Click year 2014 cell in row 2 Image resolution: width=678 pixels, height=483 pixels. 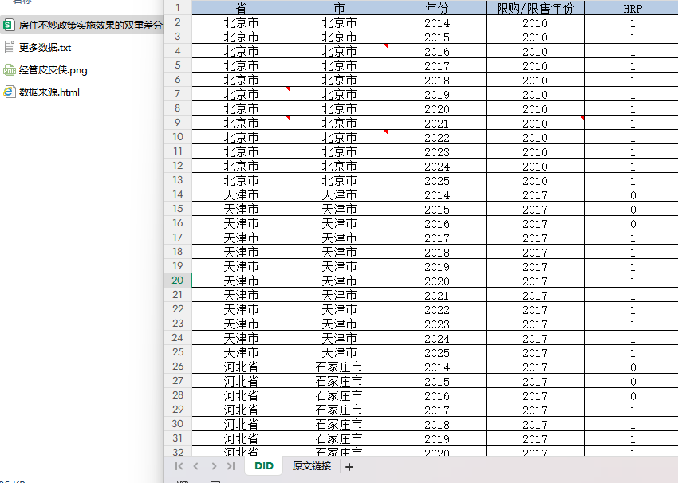coord(437,22)
